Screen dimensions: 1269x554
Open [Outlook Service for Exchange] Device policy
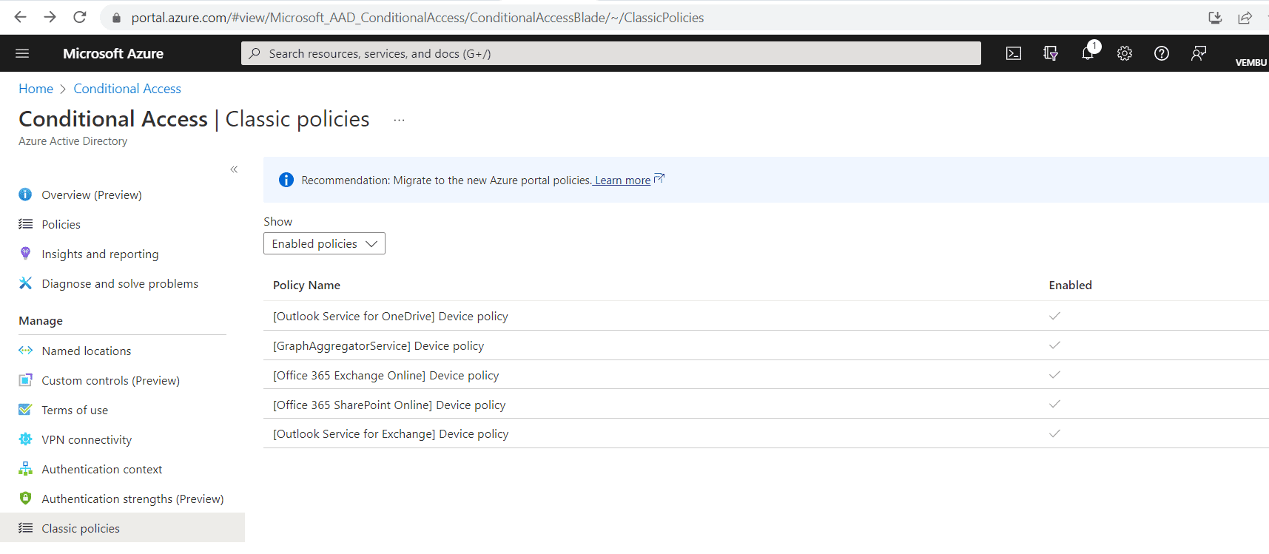coord(391,433)
